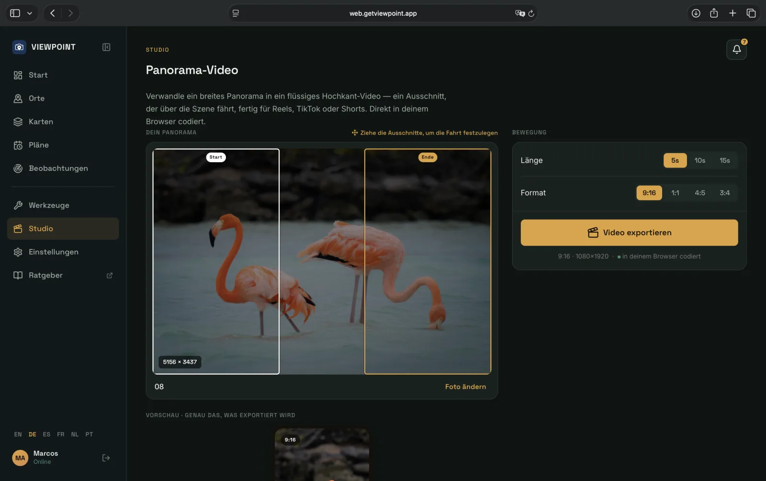Click the MA user avatar
The width and height of the screenshot is (766, 481).
coord(20,458)
